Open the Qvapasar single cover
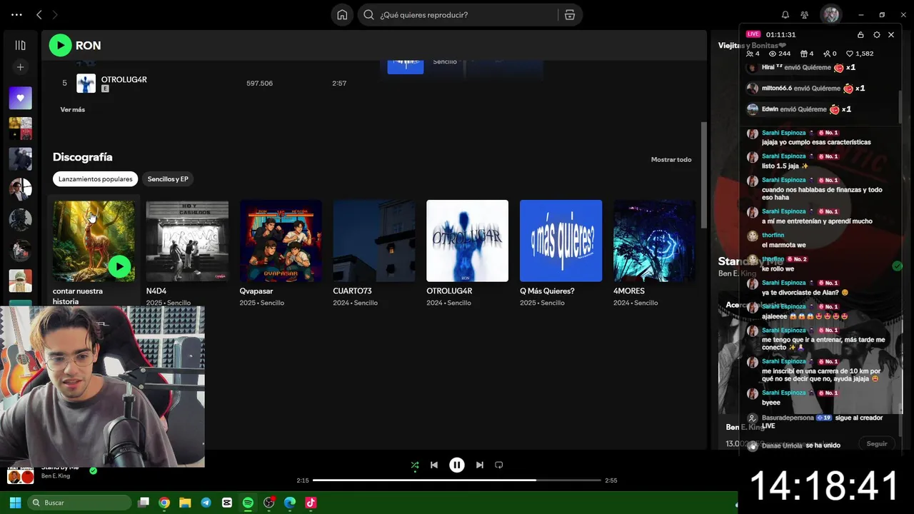The image size is (914, 514). click(281, 241)
